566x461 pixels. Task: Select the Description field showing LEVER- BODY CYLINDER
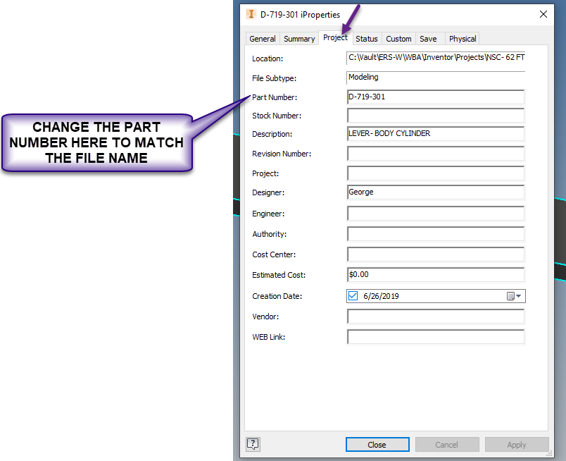435,134
